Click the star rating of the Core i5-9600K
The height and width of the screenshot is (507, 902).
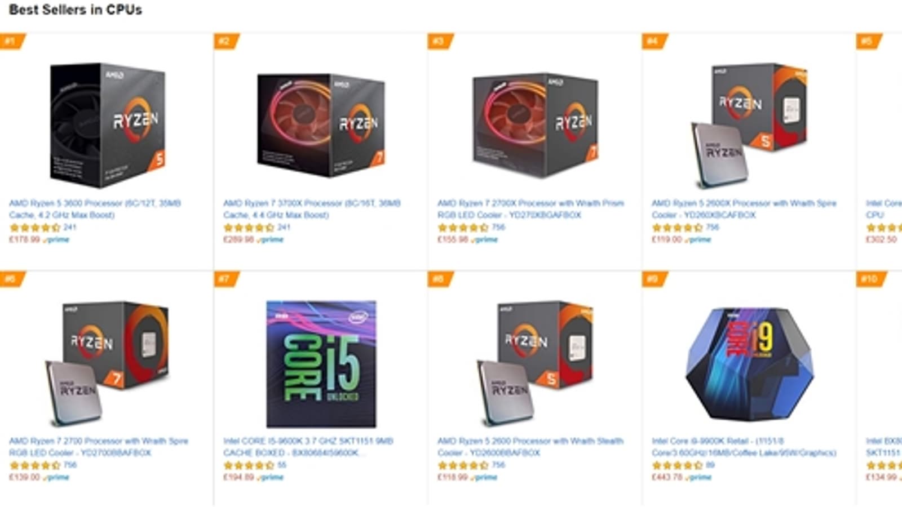coord(249,465)
